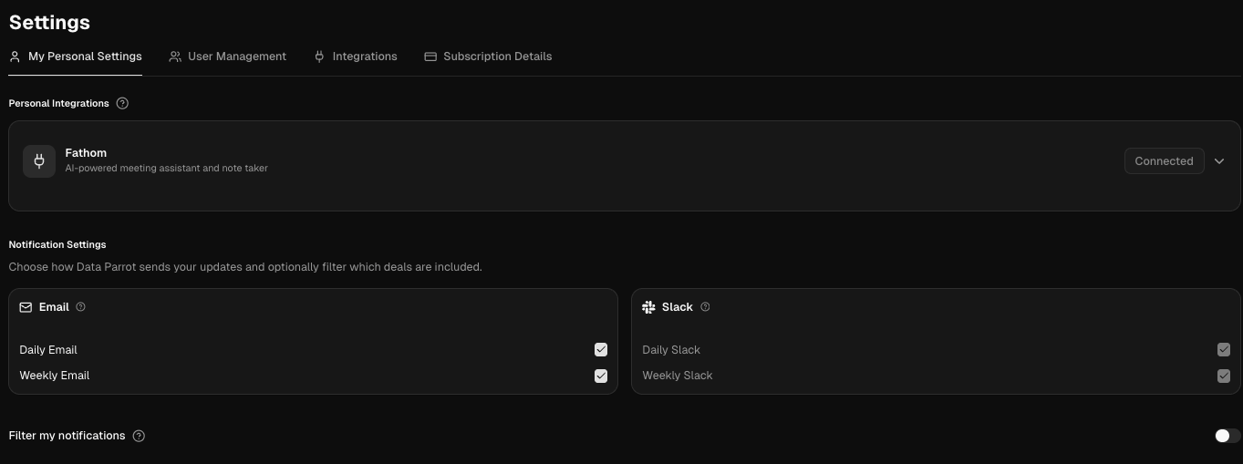Click the Fathom plug icon

pos(39,161)
